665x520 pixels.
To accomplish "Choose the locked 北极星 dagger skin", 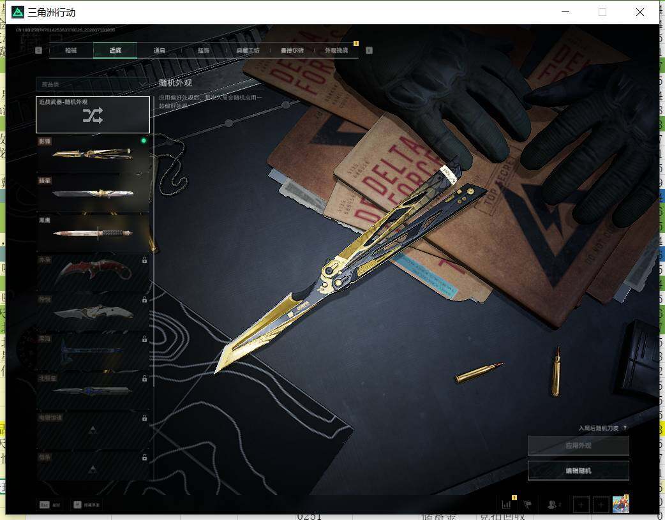I will pyautogui.click(x=93, y=390).
